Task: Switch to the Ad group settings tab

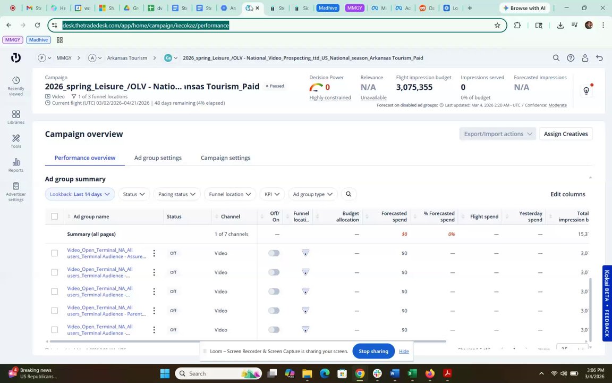Action: [158, 158]
